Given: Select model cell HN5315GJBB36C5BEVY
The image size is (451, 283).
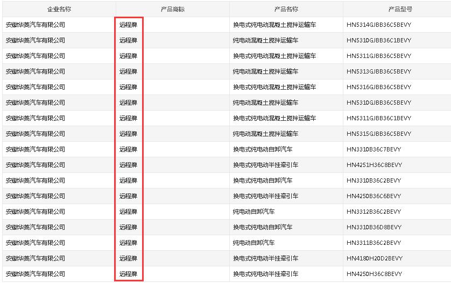Looking at the screenshot, I should (x=379, y=134).
